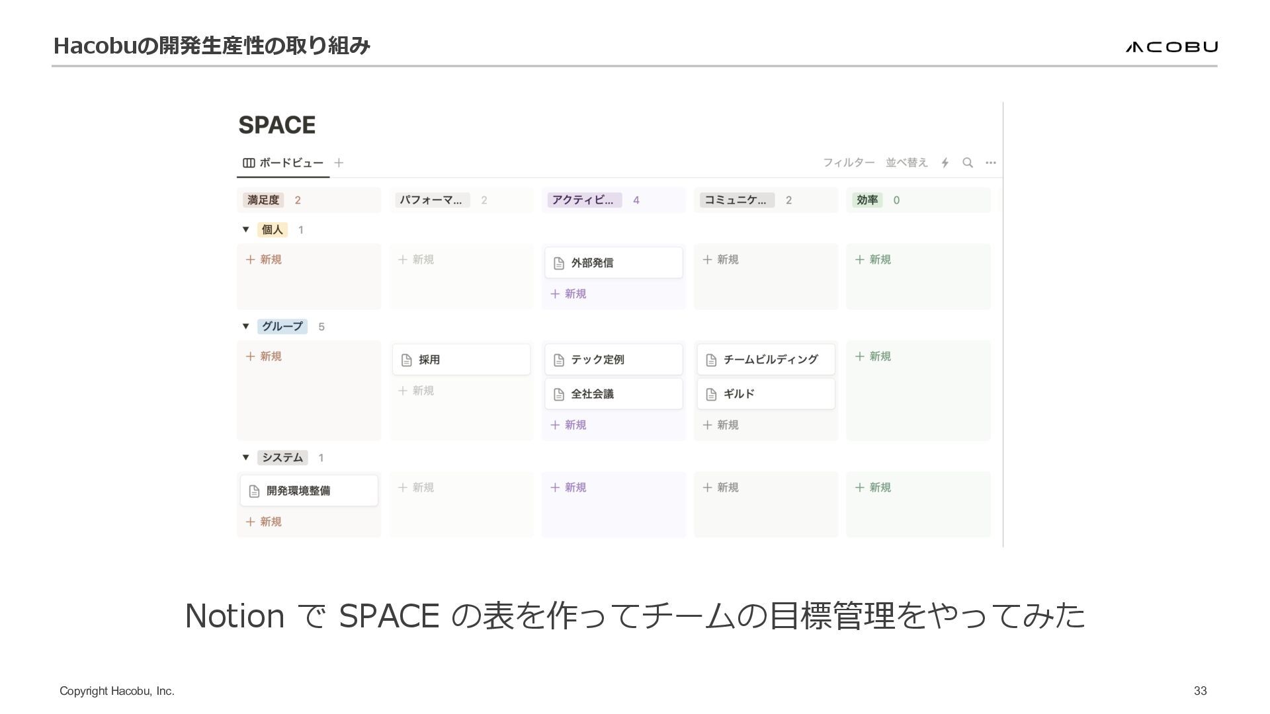Add 新規 below the 採用 card
1270x714 pixels.
click(416, 391)
